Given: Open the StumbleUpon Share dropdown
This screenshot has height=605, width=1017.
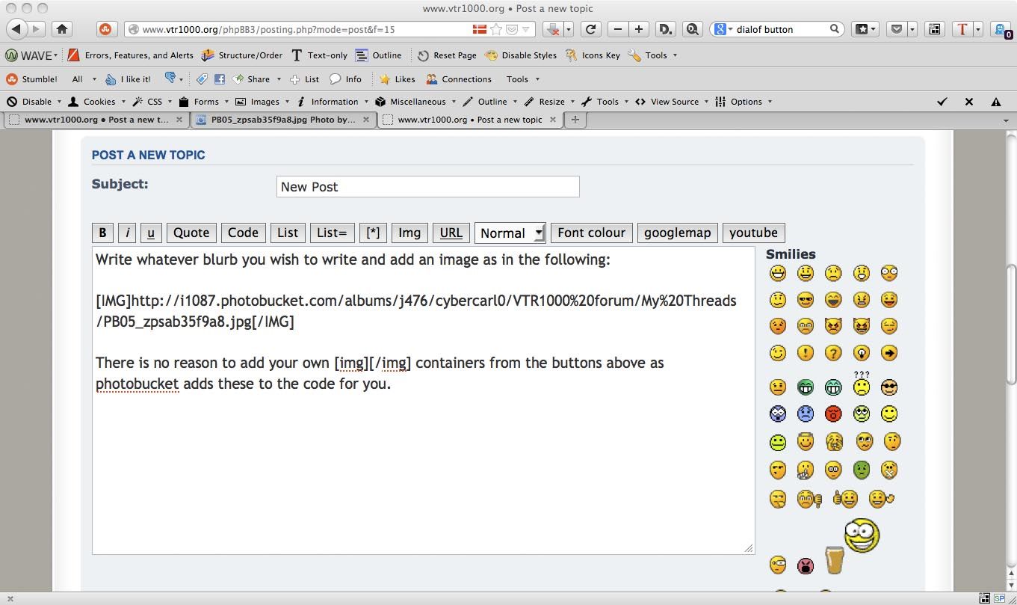Looking at the screenshot, I should (256, 79).
